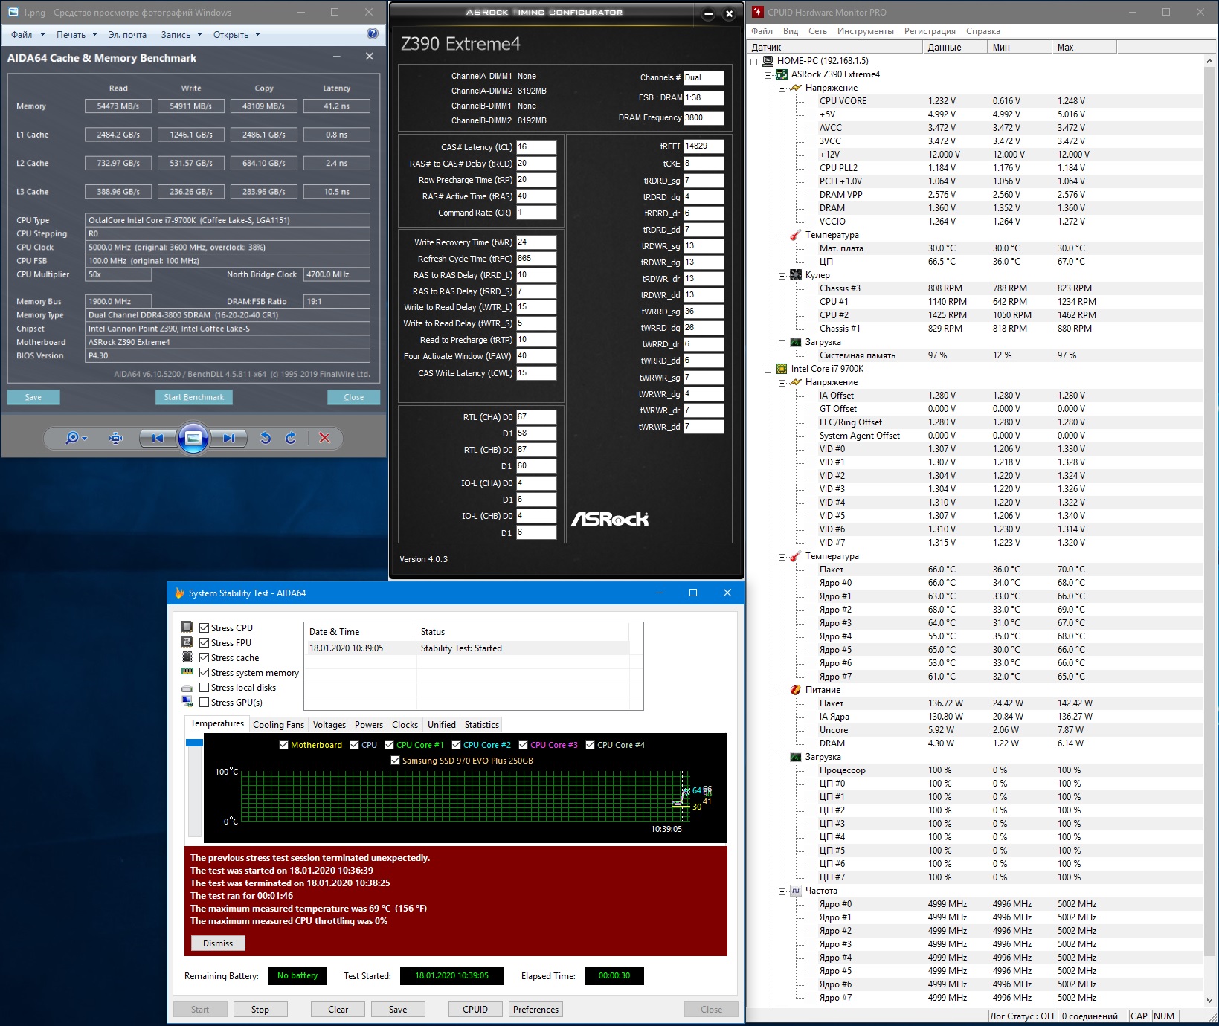Open the Открыть dropdown in photo viewer

(237, 34)
